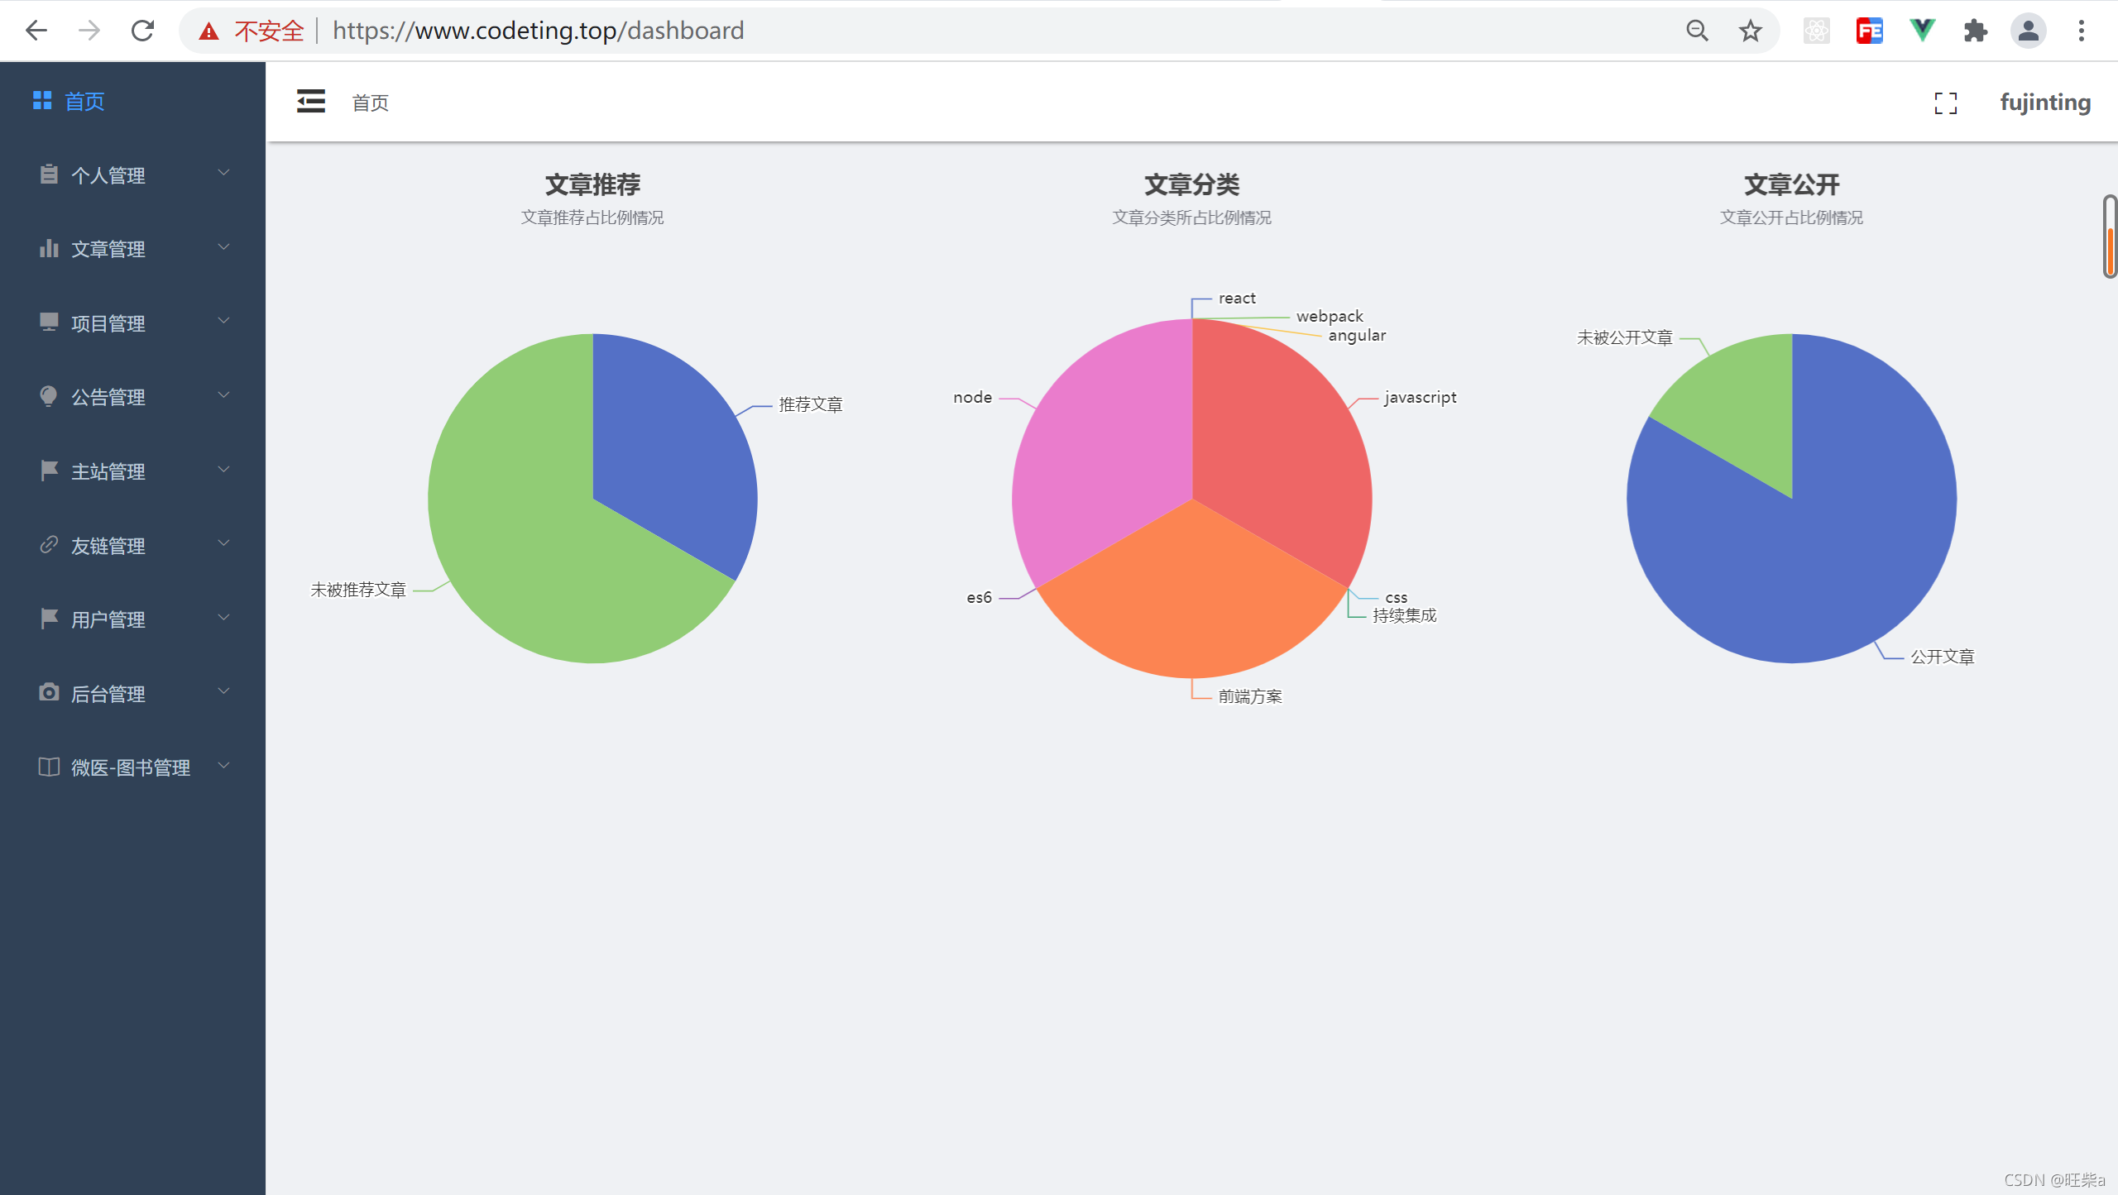Open browser extensions puzzle icon

(1975, 31)
